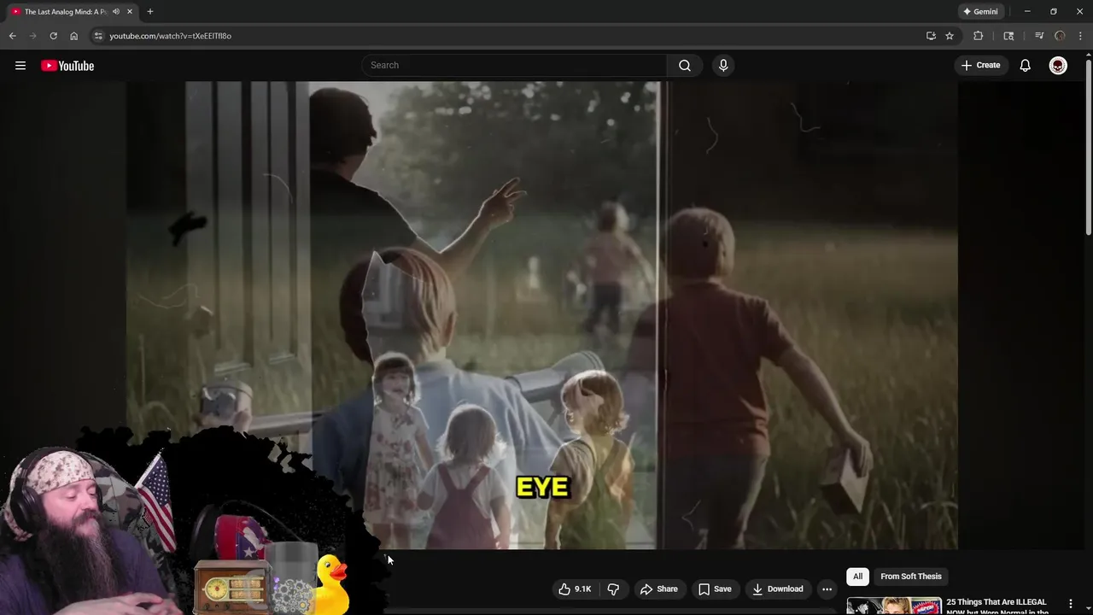Click the video player to pause
This screenshot has height=615, width=1093.
click(542, 315)
